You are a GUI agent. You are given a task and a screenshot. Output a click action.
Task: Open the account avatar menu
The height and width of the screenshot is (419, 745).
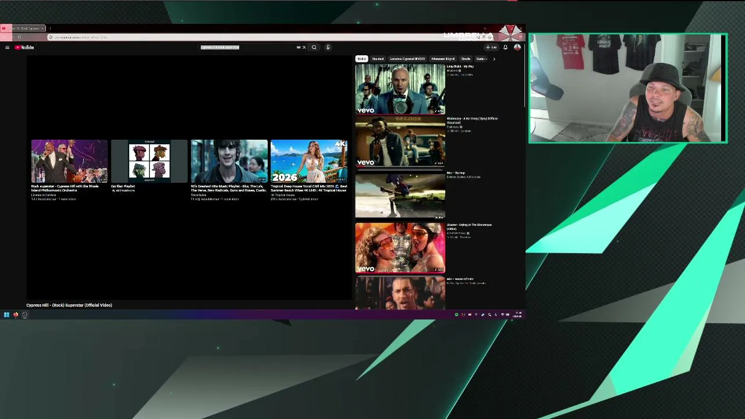pos(517,47)
